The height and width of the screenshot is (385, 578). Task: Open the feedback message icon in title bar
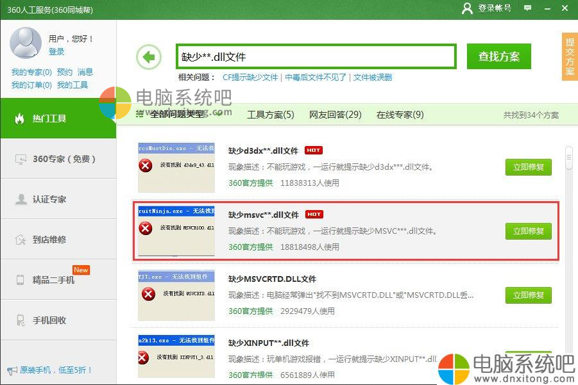[527, 8]
